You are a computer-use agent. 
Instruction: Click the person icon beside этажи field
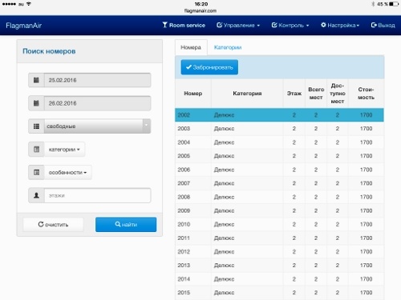tap(36, 195)
